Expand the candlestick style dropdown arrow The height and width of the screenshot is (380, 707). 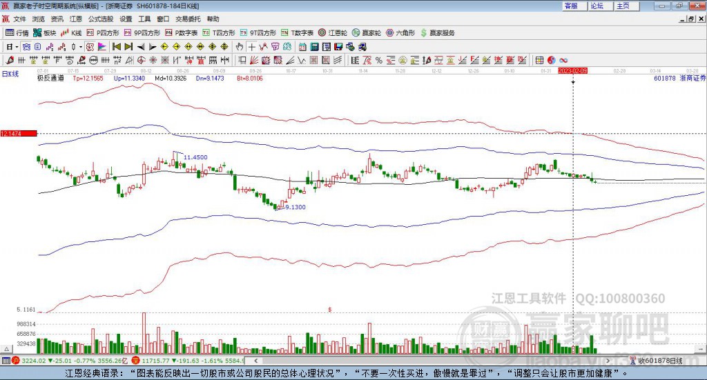[80, 47]
